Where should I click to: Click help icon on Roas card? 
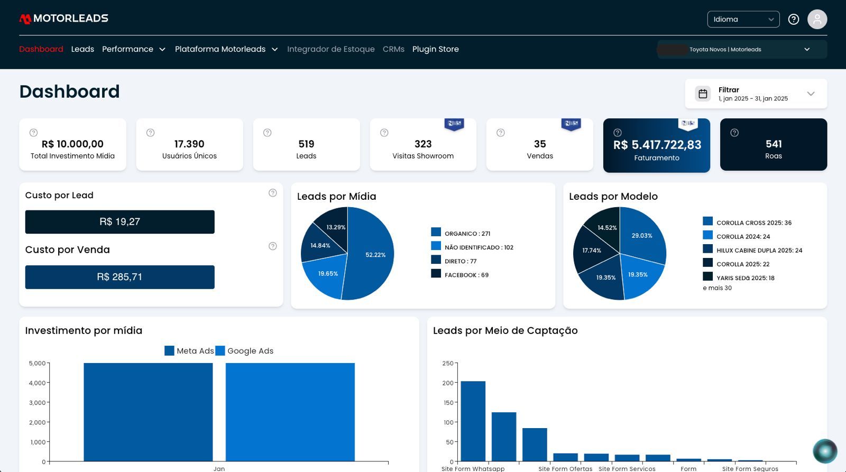click(x=734, y=133)
